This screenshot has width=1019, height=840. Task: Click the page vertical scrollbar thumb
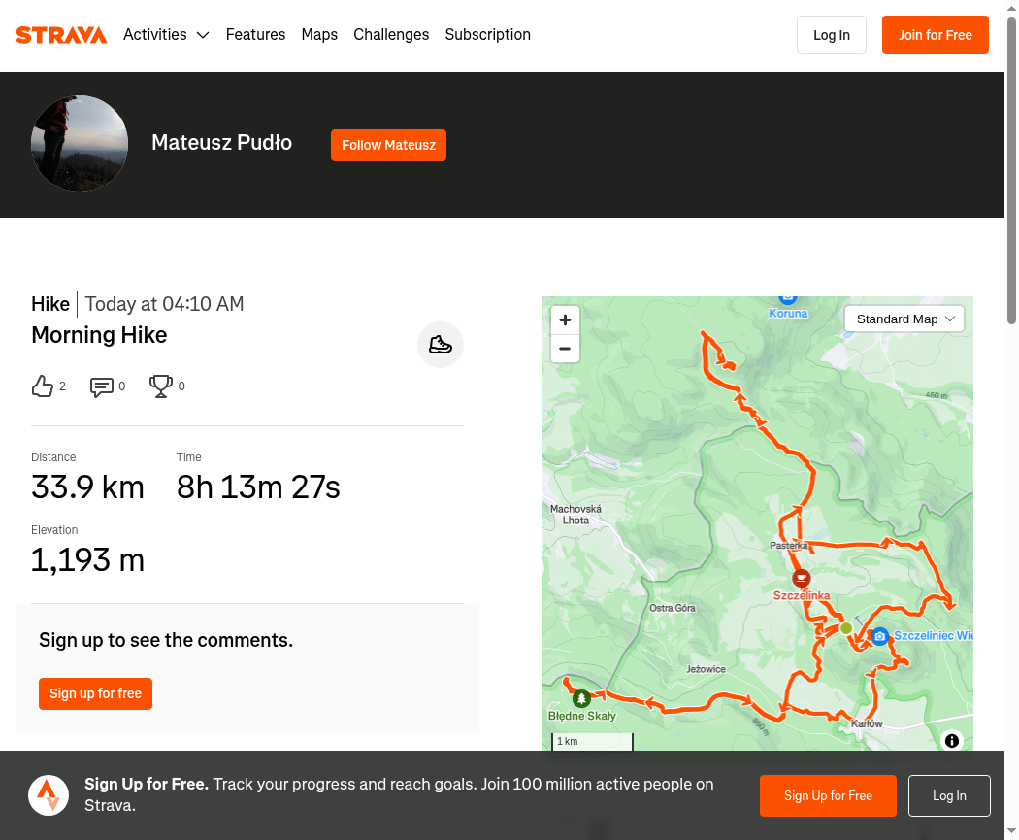(1012, 171)
